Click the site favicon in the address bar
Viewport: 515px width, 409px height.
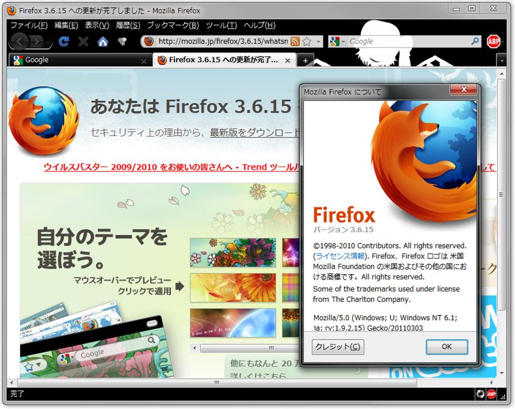(149, 41)
